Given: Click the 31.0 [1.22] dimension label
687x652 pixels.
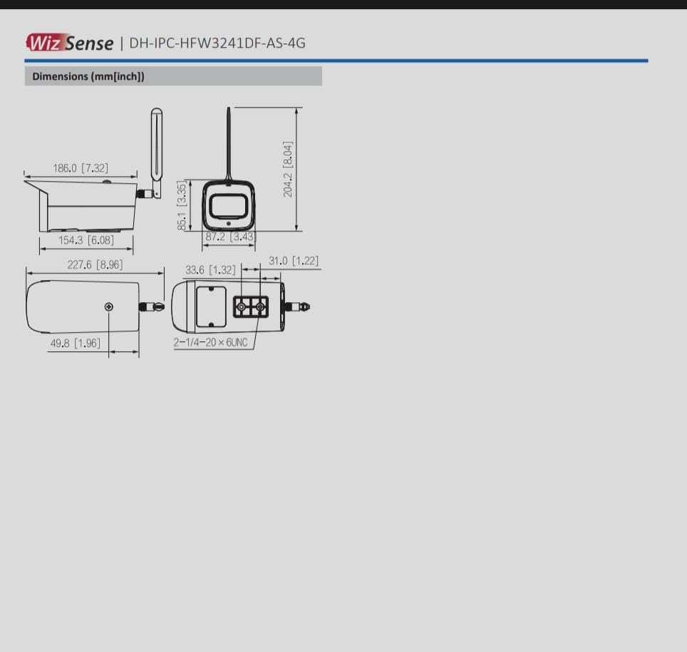Looking at the screenshot, I should coord(294,261).
